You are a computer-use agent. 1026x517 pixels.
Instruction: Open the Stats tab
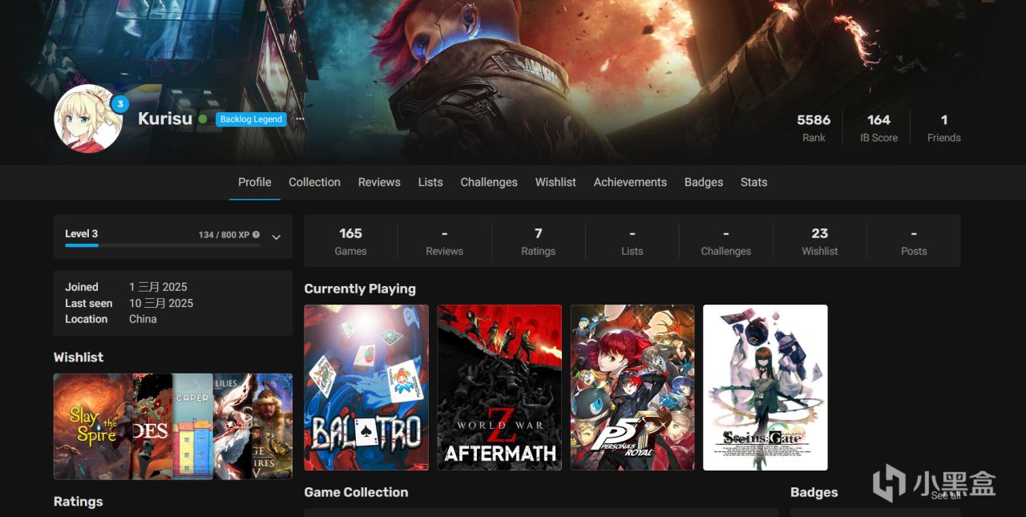[753, 182]
